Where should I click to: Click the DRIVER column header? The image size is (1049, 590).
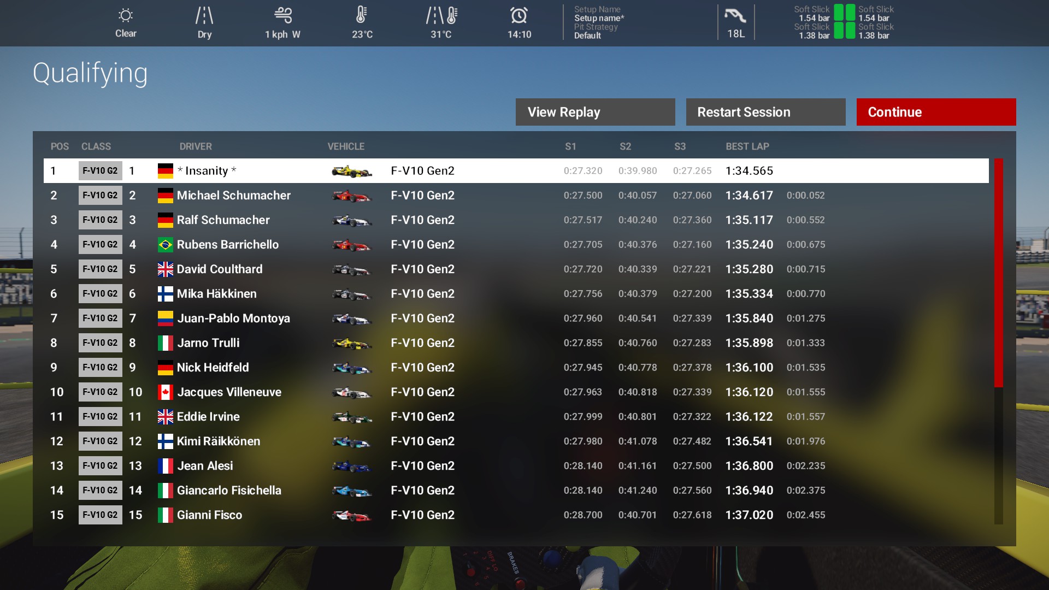[196, 146]
